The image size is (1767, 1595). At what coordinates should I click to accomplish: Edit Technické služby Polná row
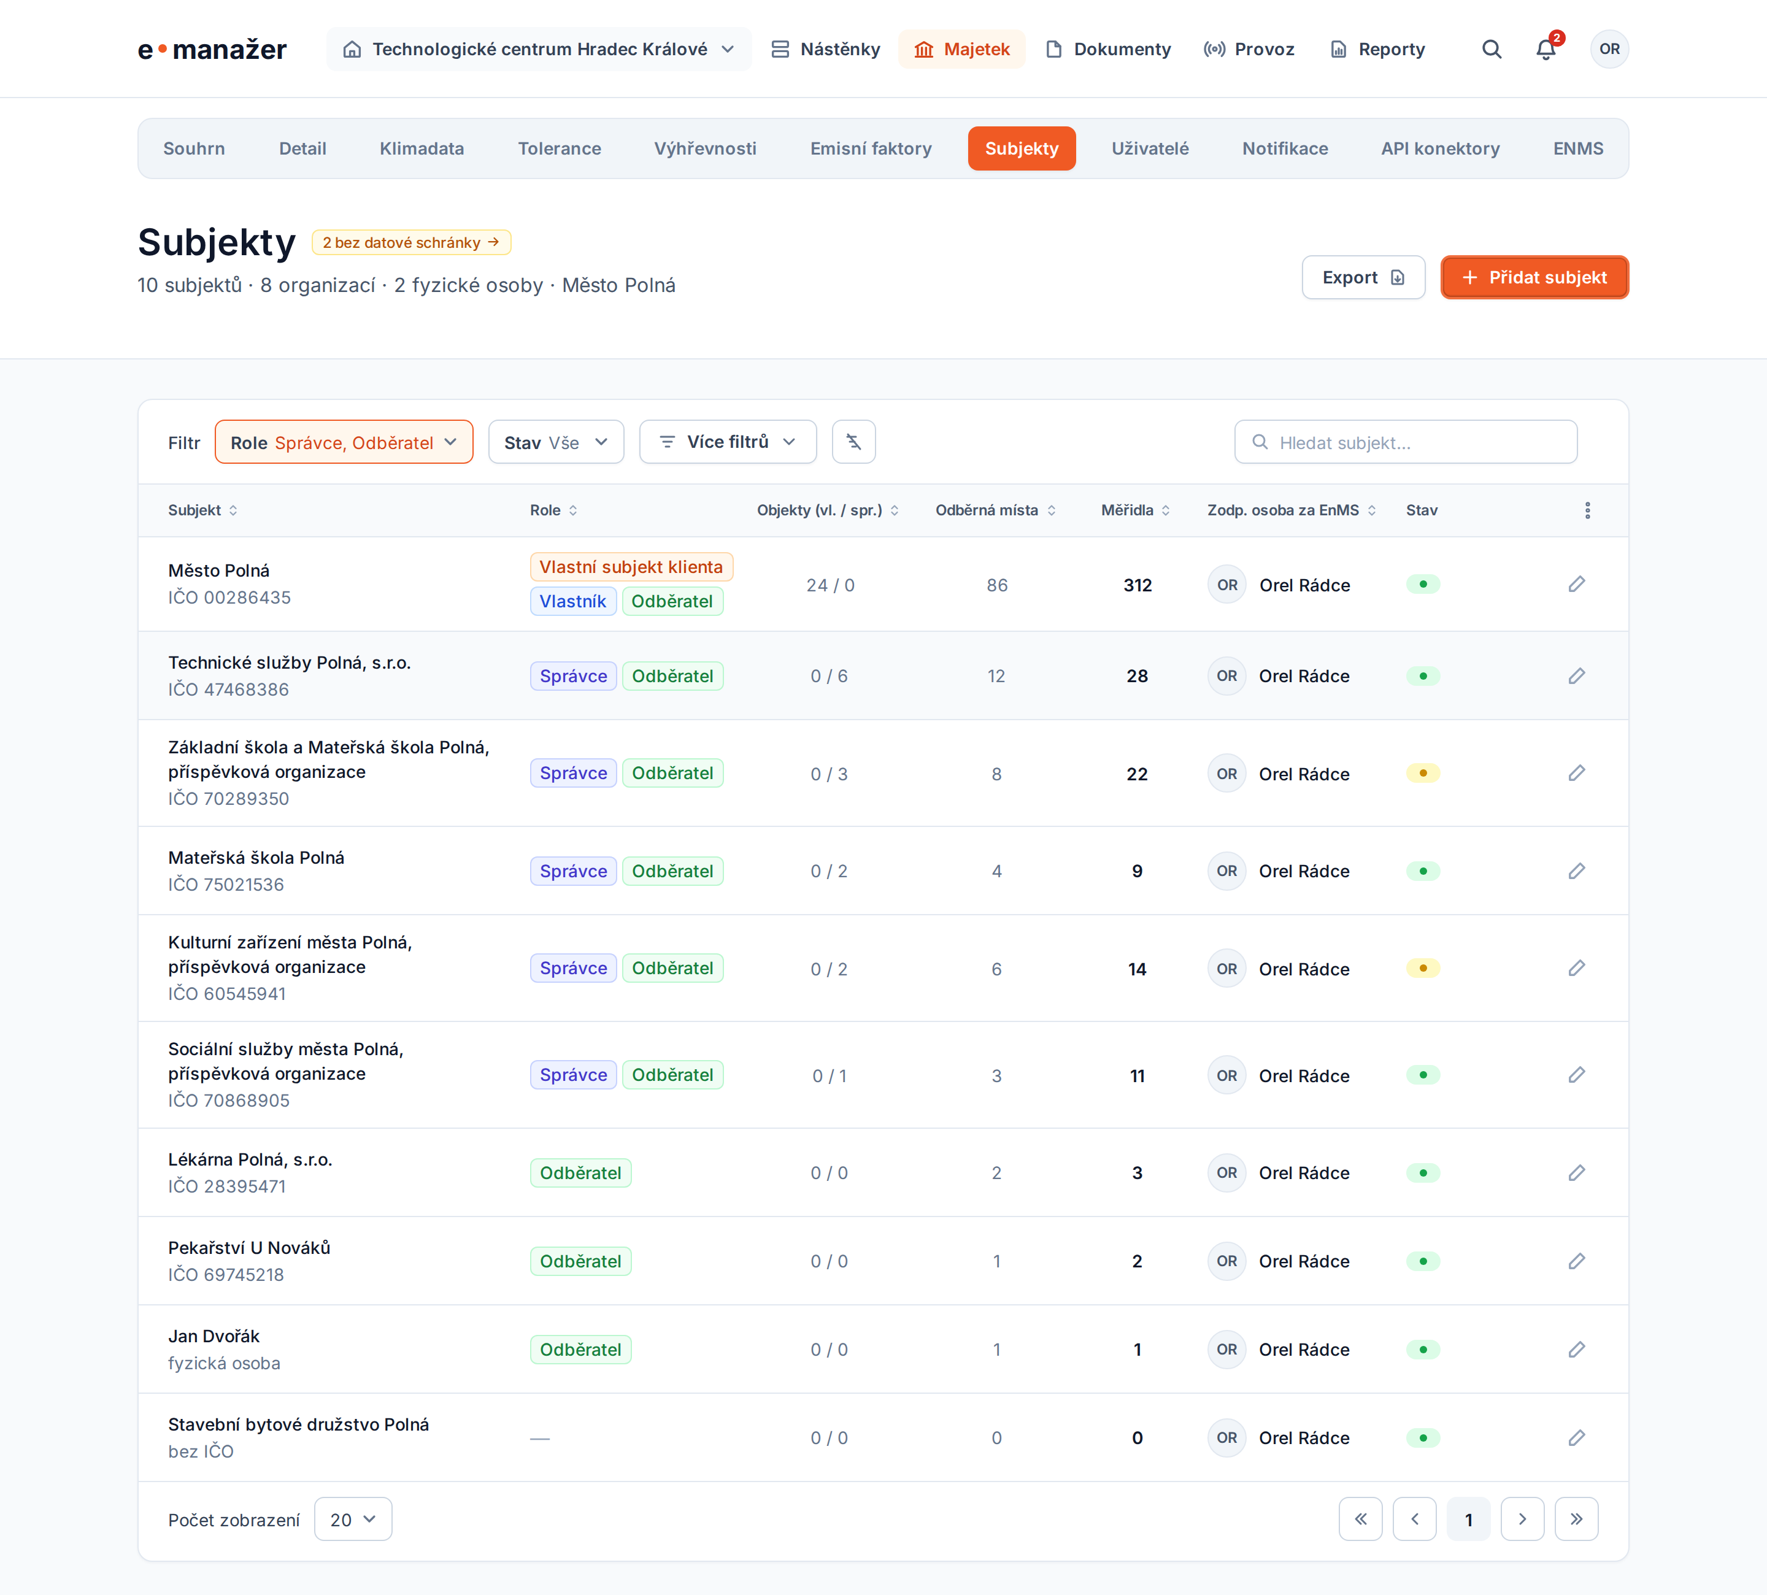(x=1577, y=675)
